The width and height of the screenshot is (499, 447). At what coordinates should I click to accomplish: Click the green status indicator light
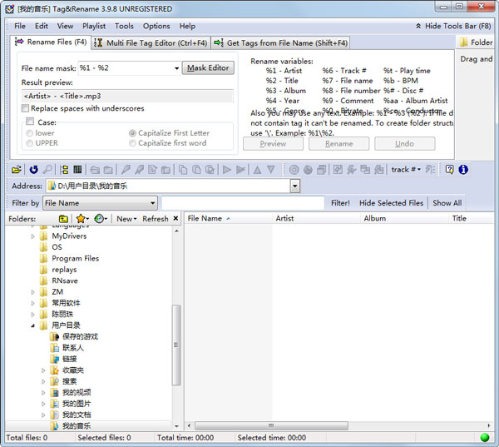pos(485,438)
